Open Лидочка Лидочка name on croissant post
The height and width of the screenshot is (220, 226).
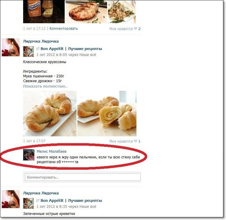point(41,41)
